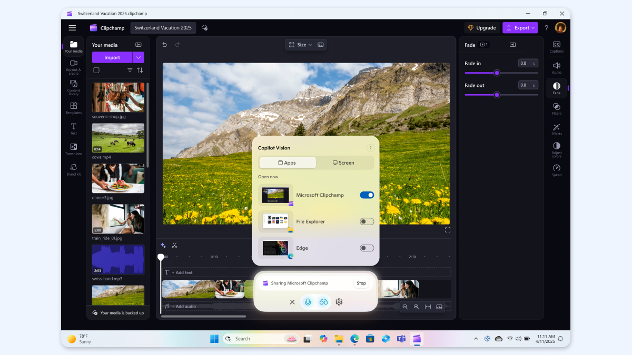The width and height of the screenshot is (632, 355).
Task: Switch to the Screen tab
Action: (x=344, y=163)
